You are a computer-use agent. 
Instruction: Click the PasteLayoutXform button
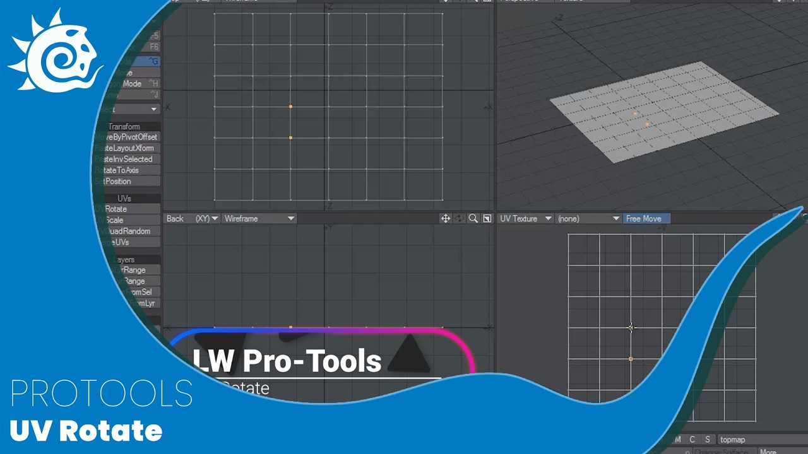pyautogui.click(x=126, y=148)
